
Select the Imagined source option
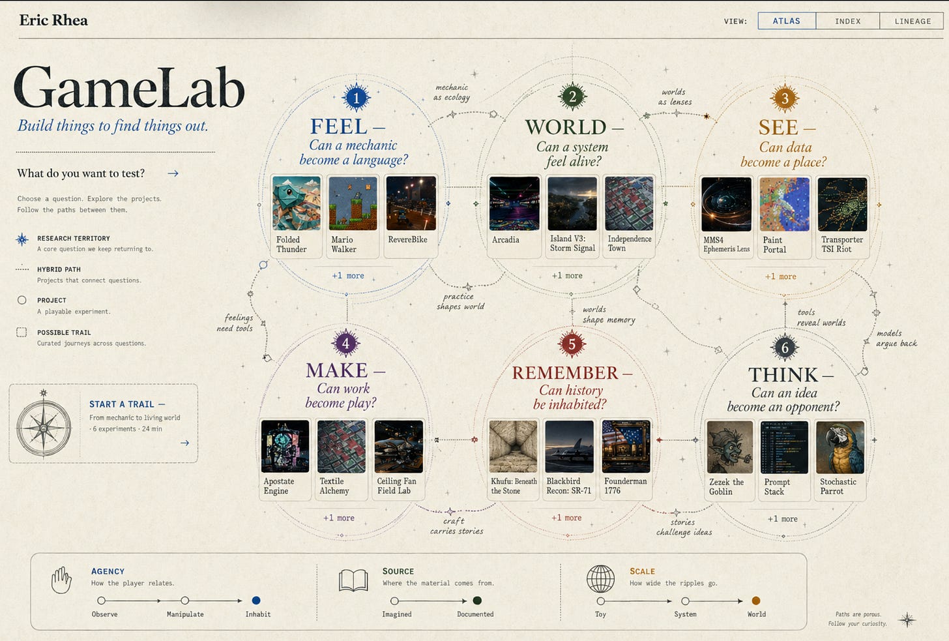tap(394, 601)
